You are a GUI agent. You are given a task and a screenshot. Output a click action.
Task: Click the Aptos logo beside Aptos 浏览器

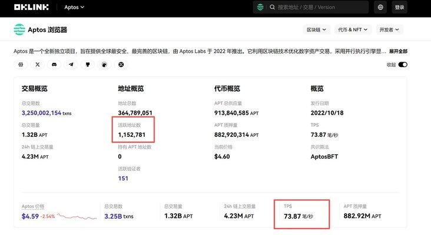coord(19,29)
